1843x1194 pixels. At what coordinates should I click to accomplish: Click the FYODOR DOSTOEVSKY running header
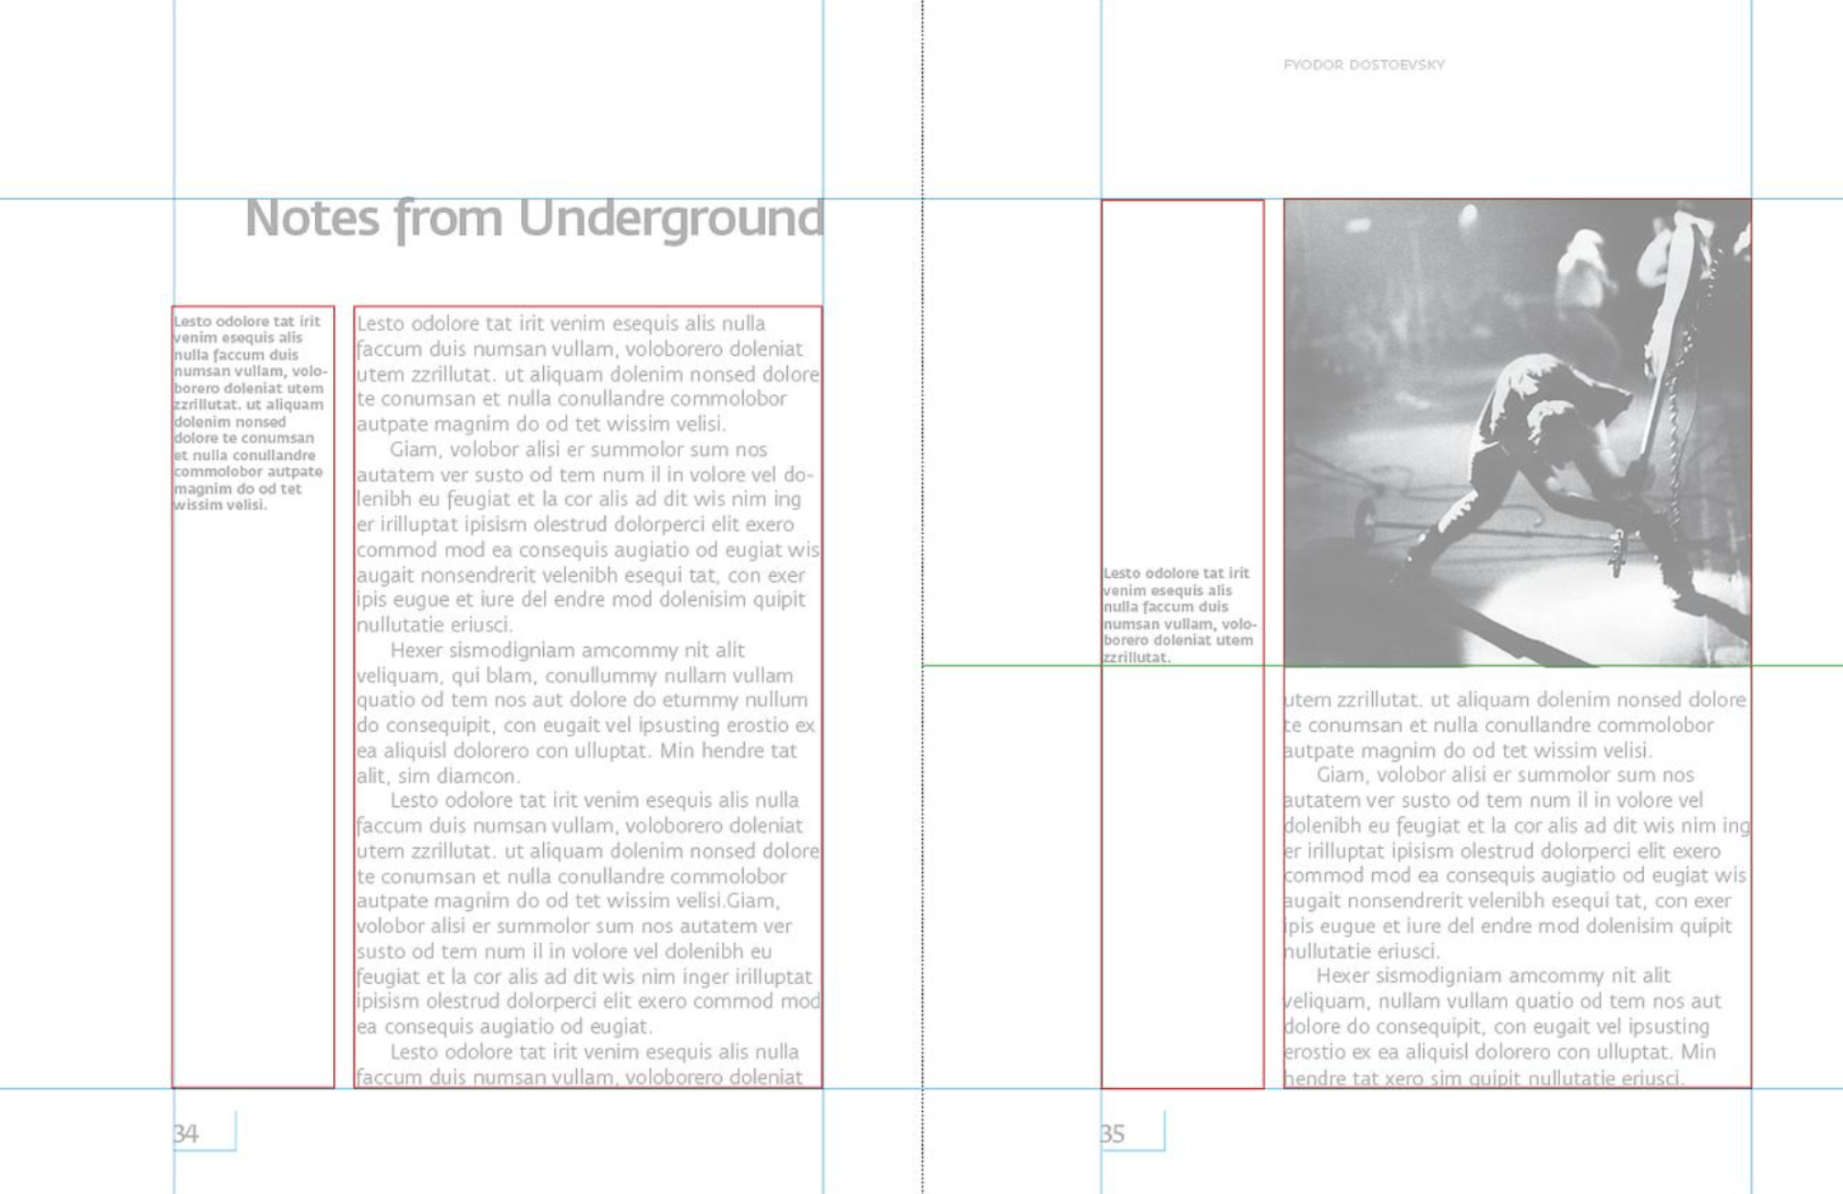tap(1364, 65)
